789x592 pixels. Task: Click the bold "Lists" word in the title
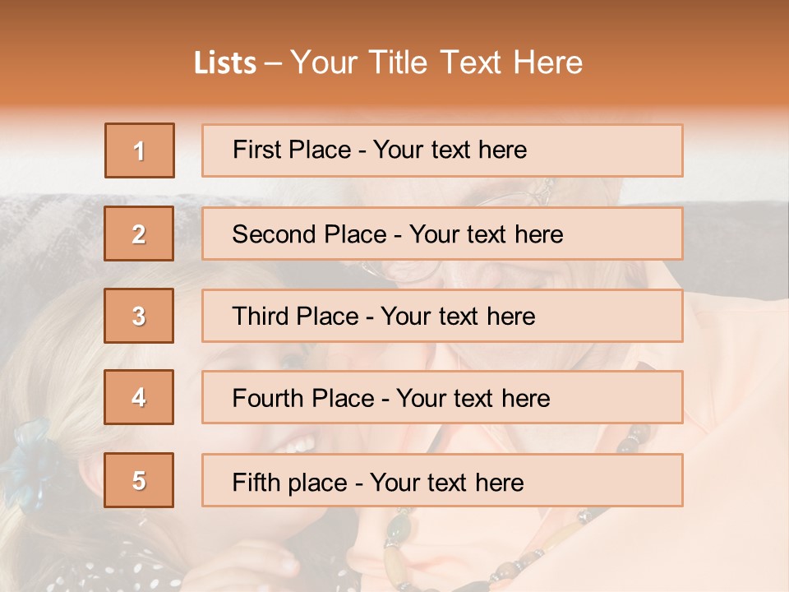click(x=224, y=63)
